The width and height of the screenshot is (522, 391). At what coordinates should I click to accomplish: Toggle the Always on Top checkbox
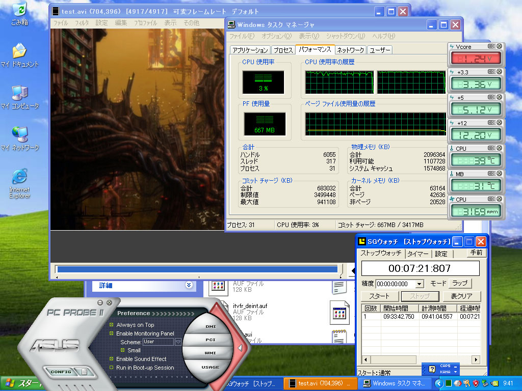coord(112,324)
